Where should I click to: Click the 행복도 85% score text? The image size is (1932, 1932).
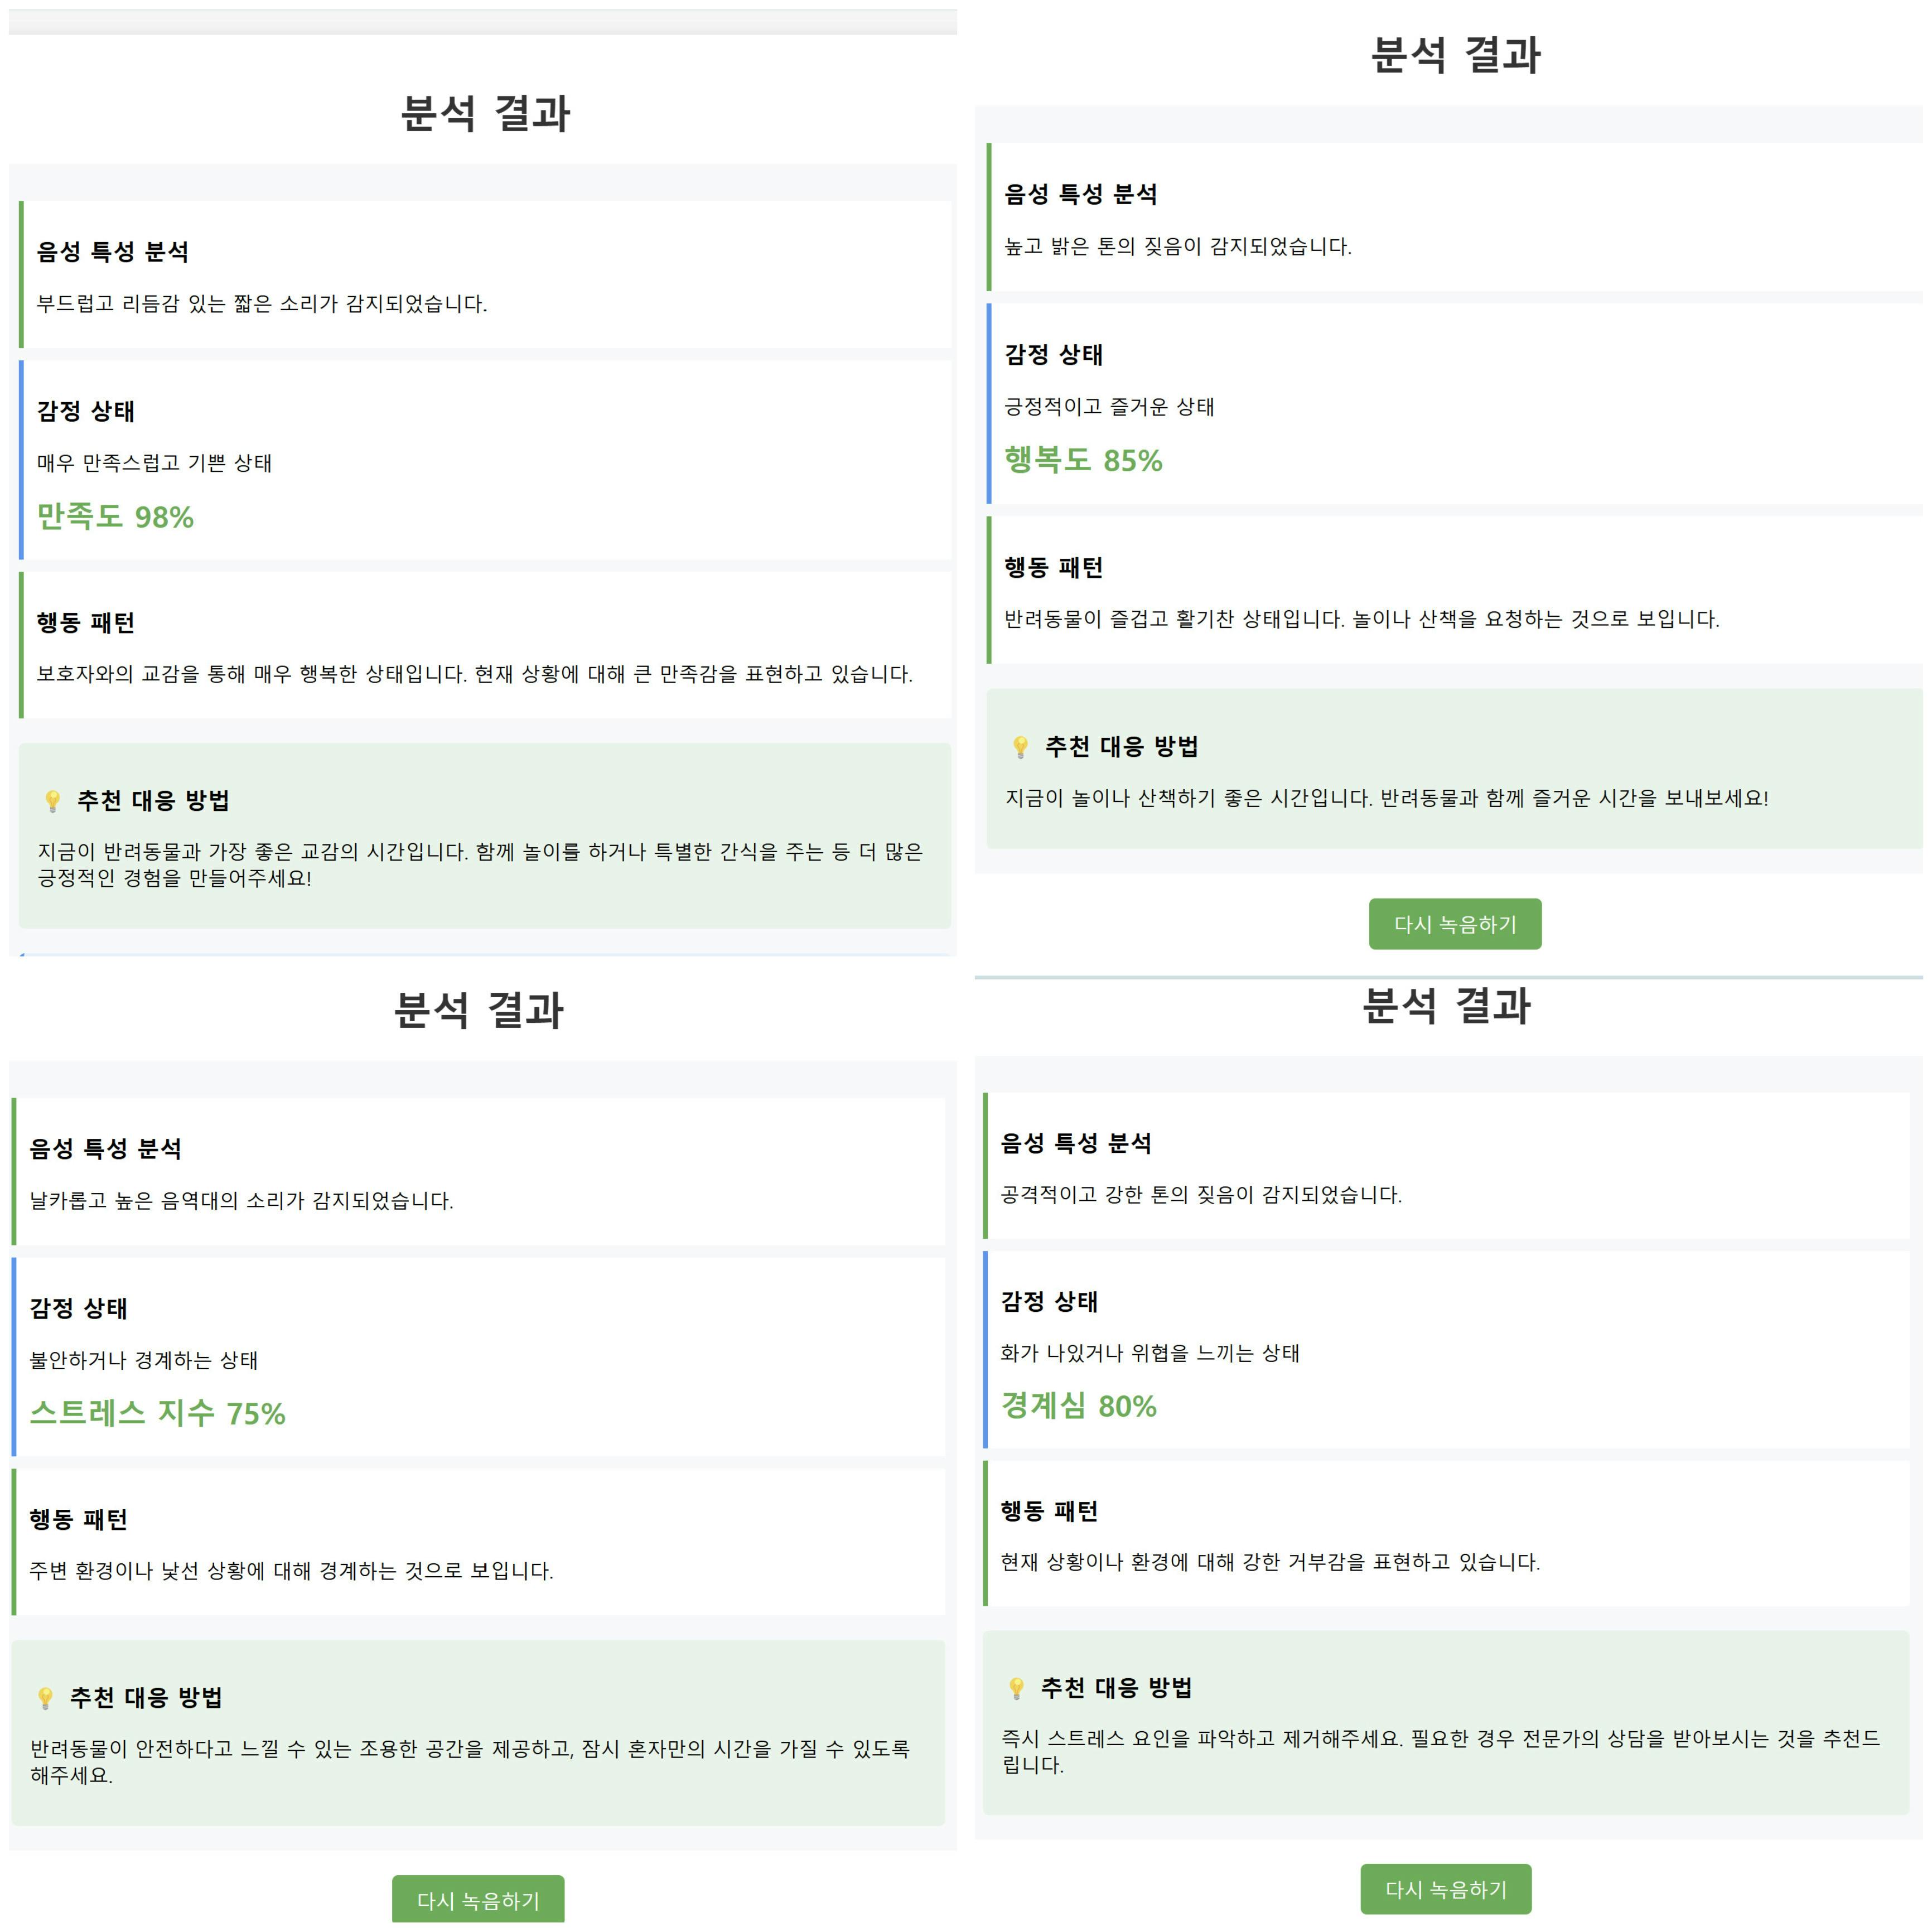[1083, 460]
